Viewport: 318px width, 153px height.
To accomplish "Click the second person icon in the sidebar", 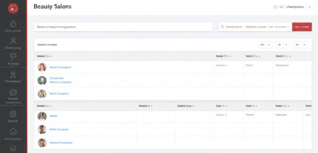I will coord(13,75).
